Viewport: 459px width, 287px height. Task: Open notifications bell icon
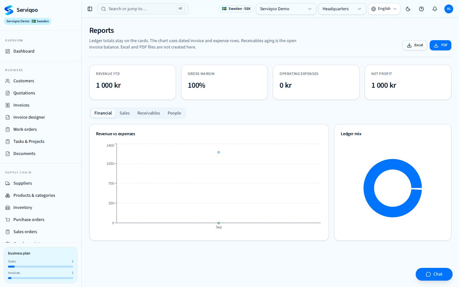[x=435, y=9]
